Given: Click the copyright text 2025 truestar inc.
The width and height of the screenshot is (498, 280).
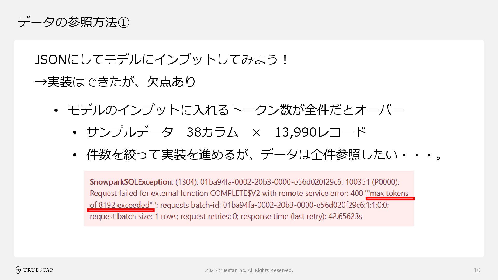Looking at the screenshot, I should (249, 270).
